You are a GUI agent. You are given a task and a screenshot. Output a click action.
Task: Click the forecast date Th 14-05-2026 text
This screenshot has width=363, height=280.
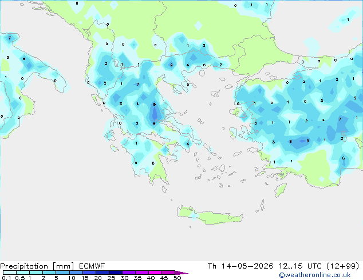tap(240, 266)
